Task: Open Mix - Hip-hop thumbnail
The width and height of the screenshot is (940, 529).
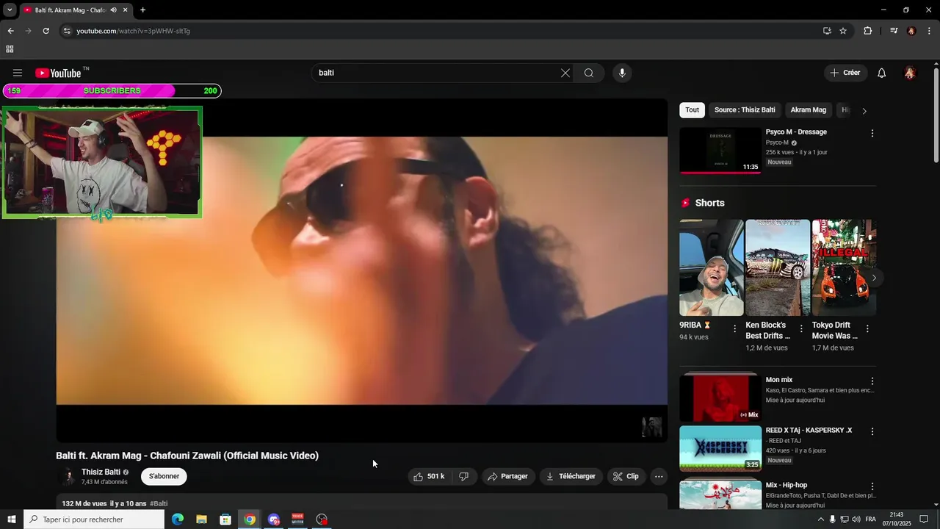Action: click(720, 495)
